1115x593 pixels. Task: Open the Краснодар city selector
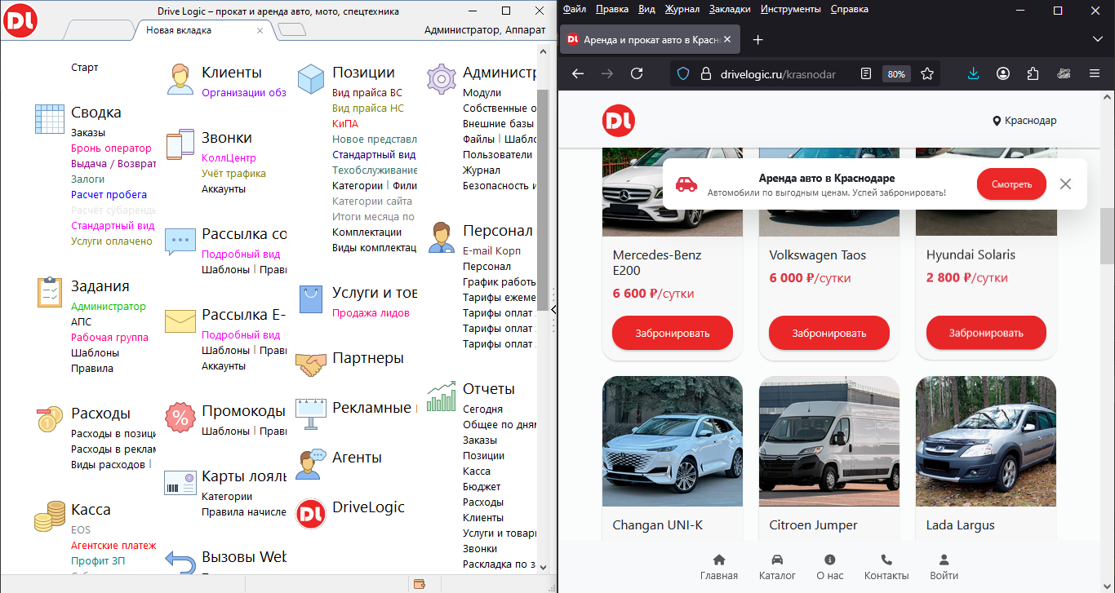pos(1024,121)
